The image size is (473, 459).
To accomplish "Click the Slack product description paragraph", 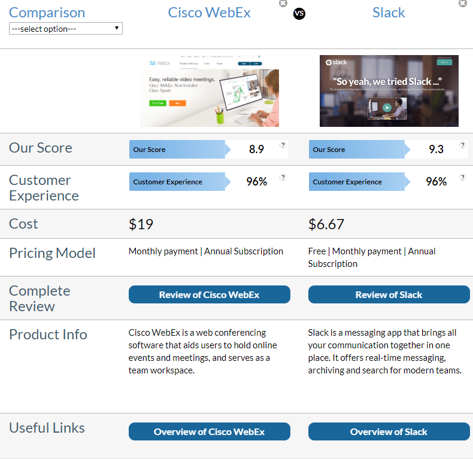I will (385, 351).
